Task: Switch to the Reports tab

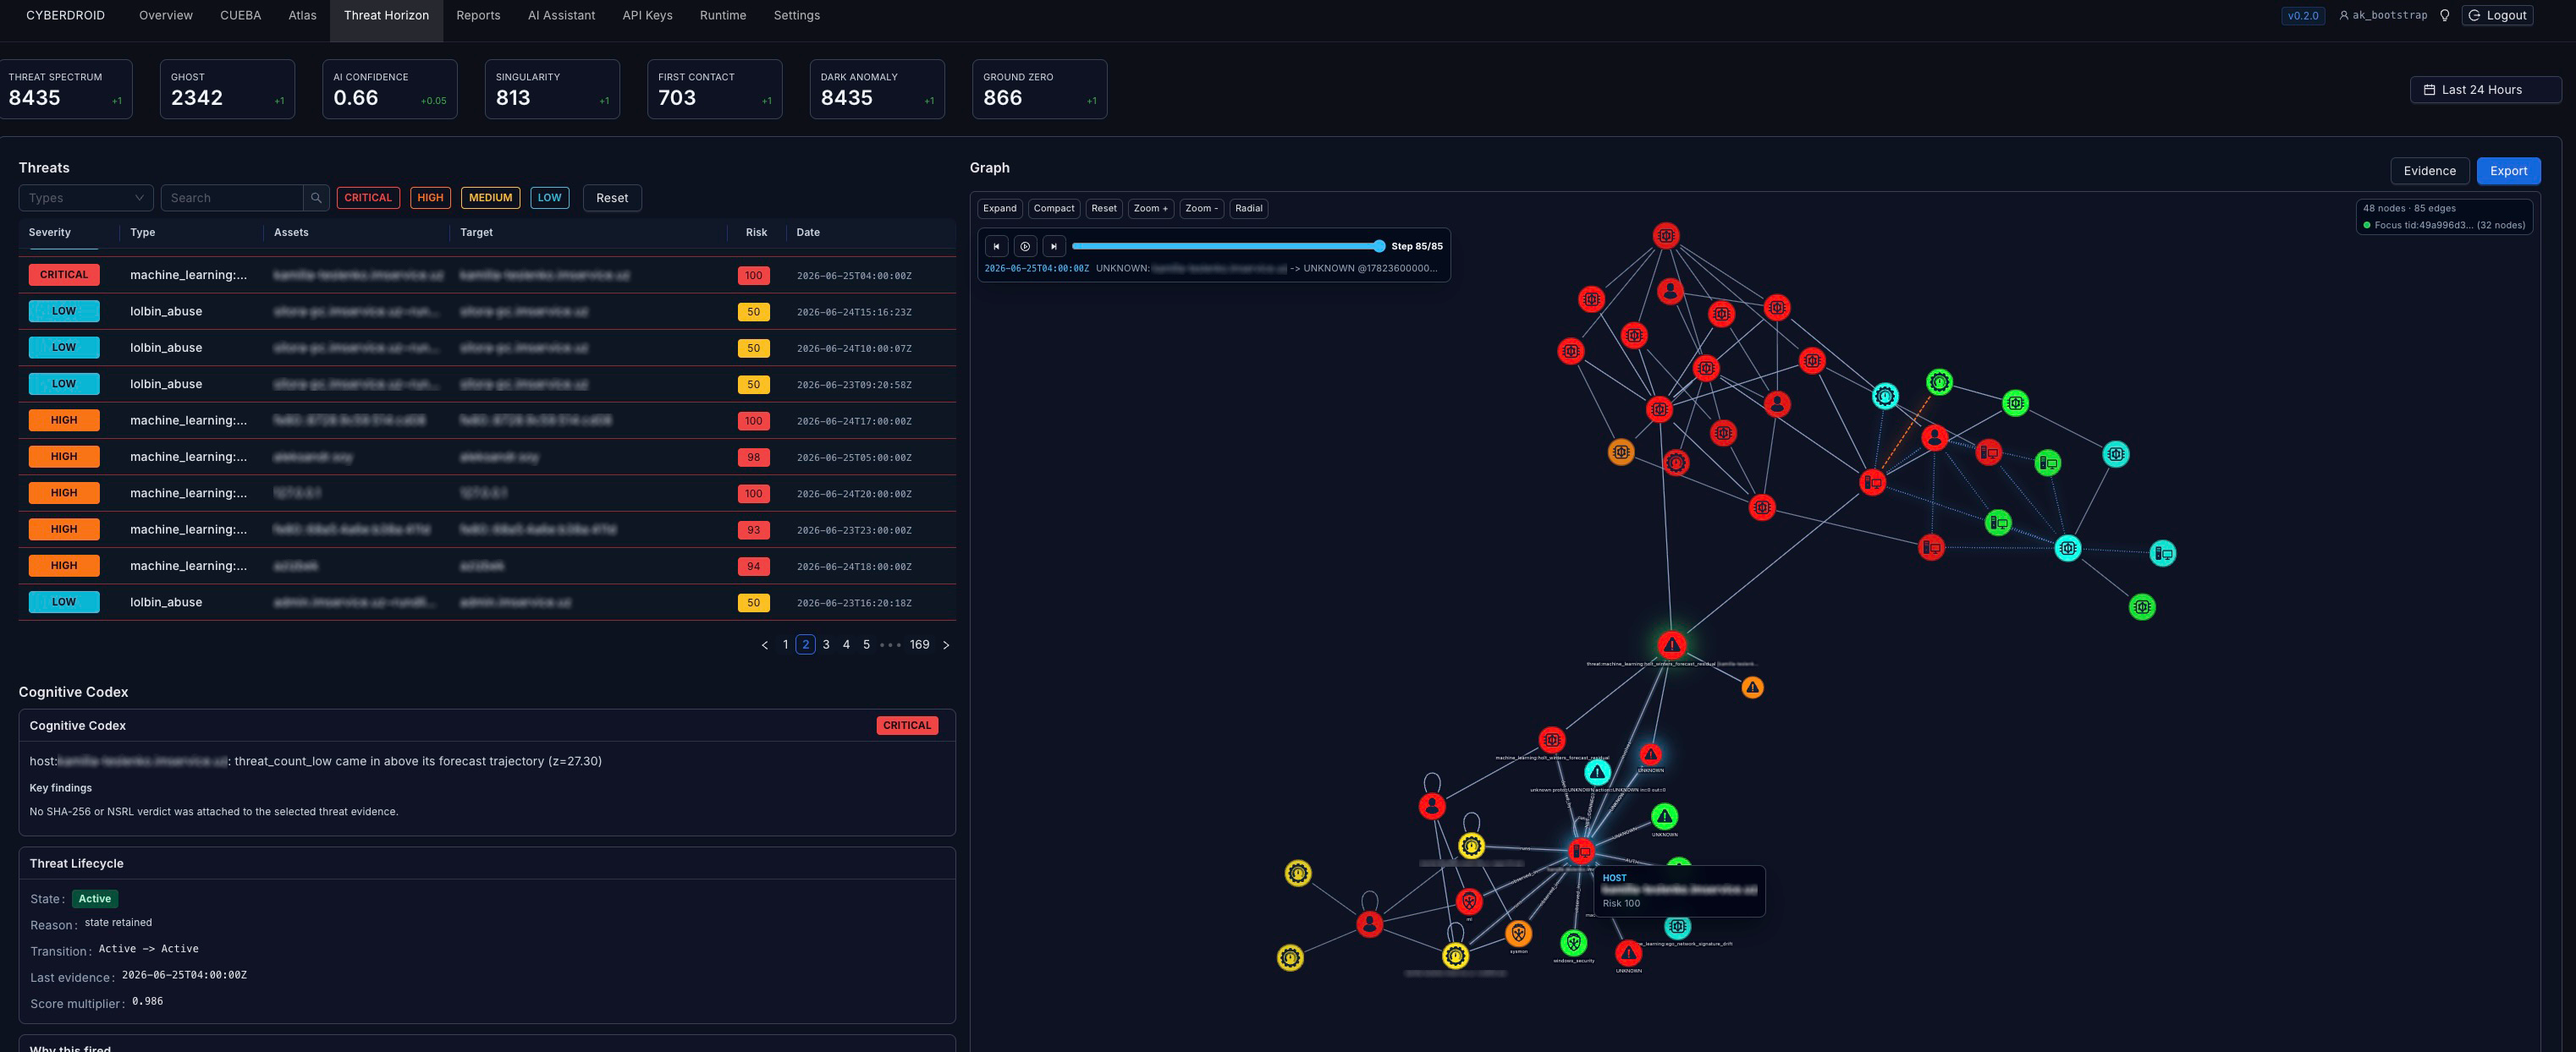Action: point(478,15)
